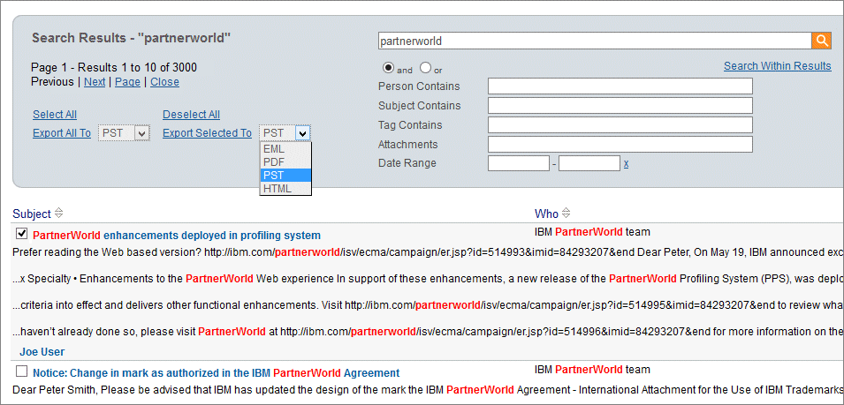Check the Notice: Change in mark email
The width and height of the screenshot is (844, 405).
tap(22, 372)
